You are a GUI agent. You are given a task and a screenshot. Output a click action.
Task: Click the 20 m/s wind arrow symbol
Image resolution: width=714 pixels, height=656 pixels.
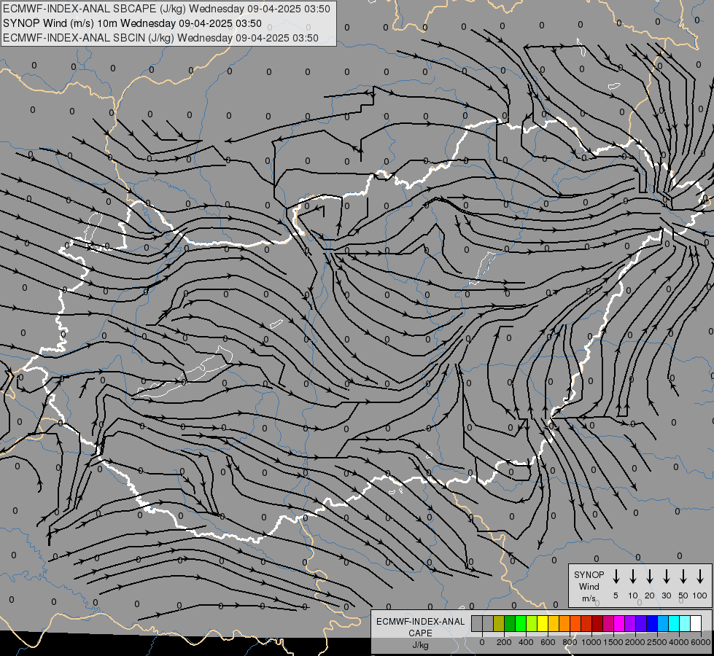pos(649,577)
